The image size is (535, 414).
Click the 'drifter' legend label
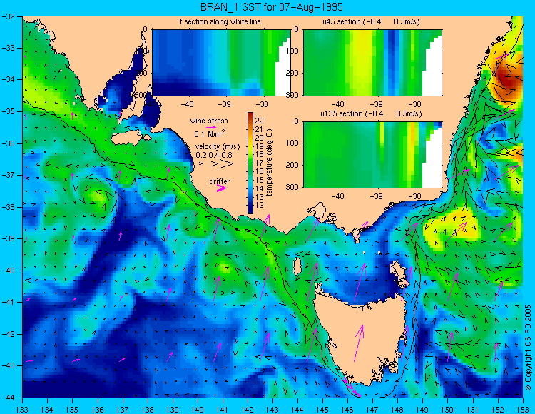pos(220,181)
